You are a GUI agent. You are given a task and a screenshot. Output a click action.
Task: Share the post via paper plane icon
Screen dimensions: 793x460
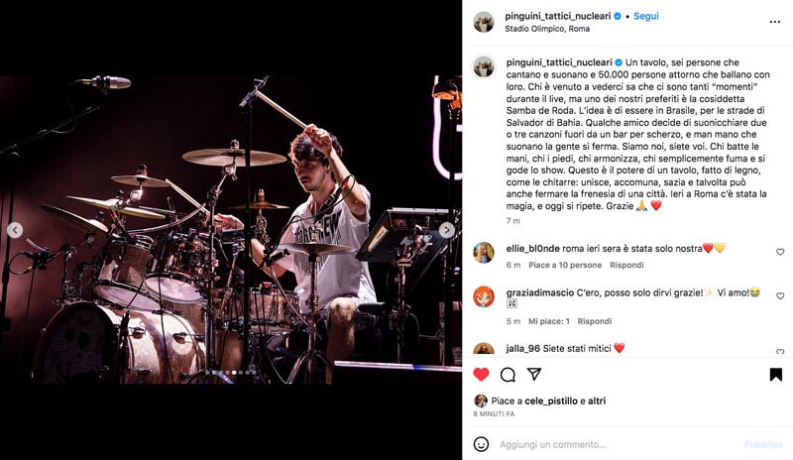click(534, 374)
